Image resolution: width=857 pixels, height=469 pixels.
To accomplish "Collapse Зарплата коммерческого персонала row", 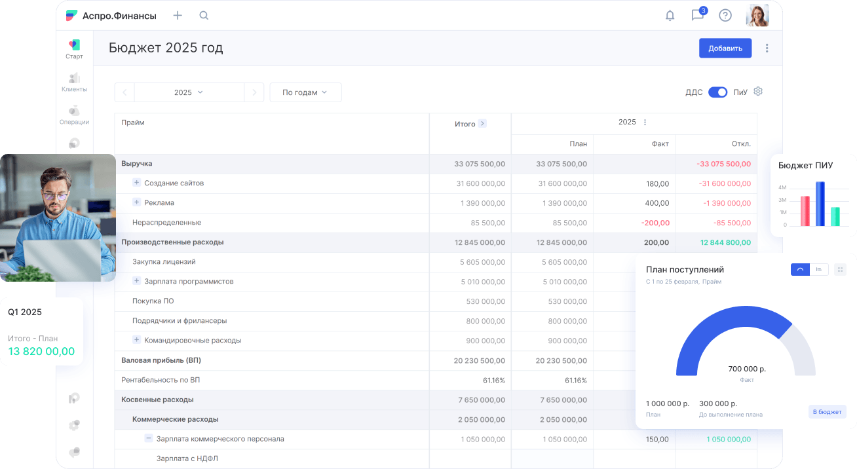I will point(149,439).
